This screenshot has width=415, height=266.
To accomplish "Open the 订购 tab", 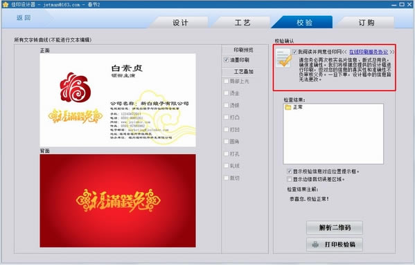I will click(367, 22).
